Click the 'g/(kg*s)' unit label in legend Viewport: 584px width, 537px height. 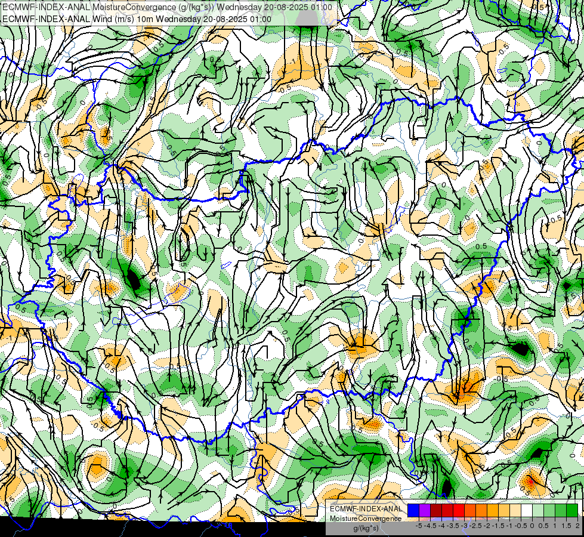[366, 529]
